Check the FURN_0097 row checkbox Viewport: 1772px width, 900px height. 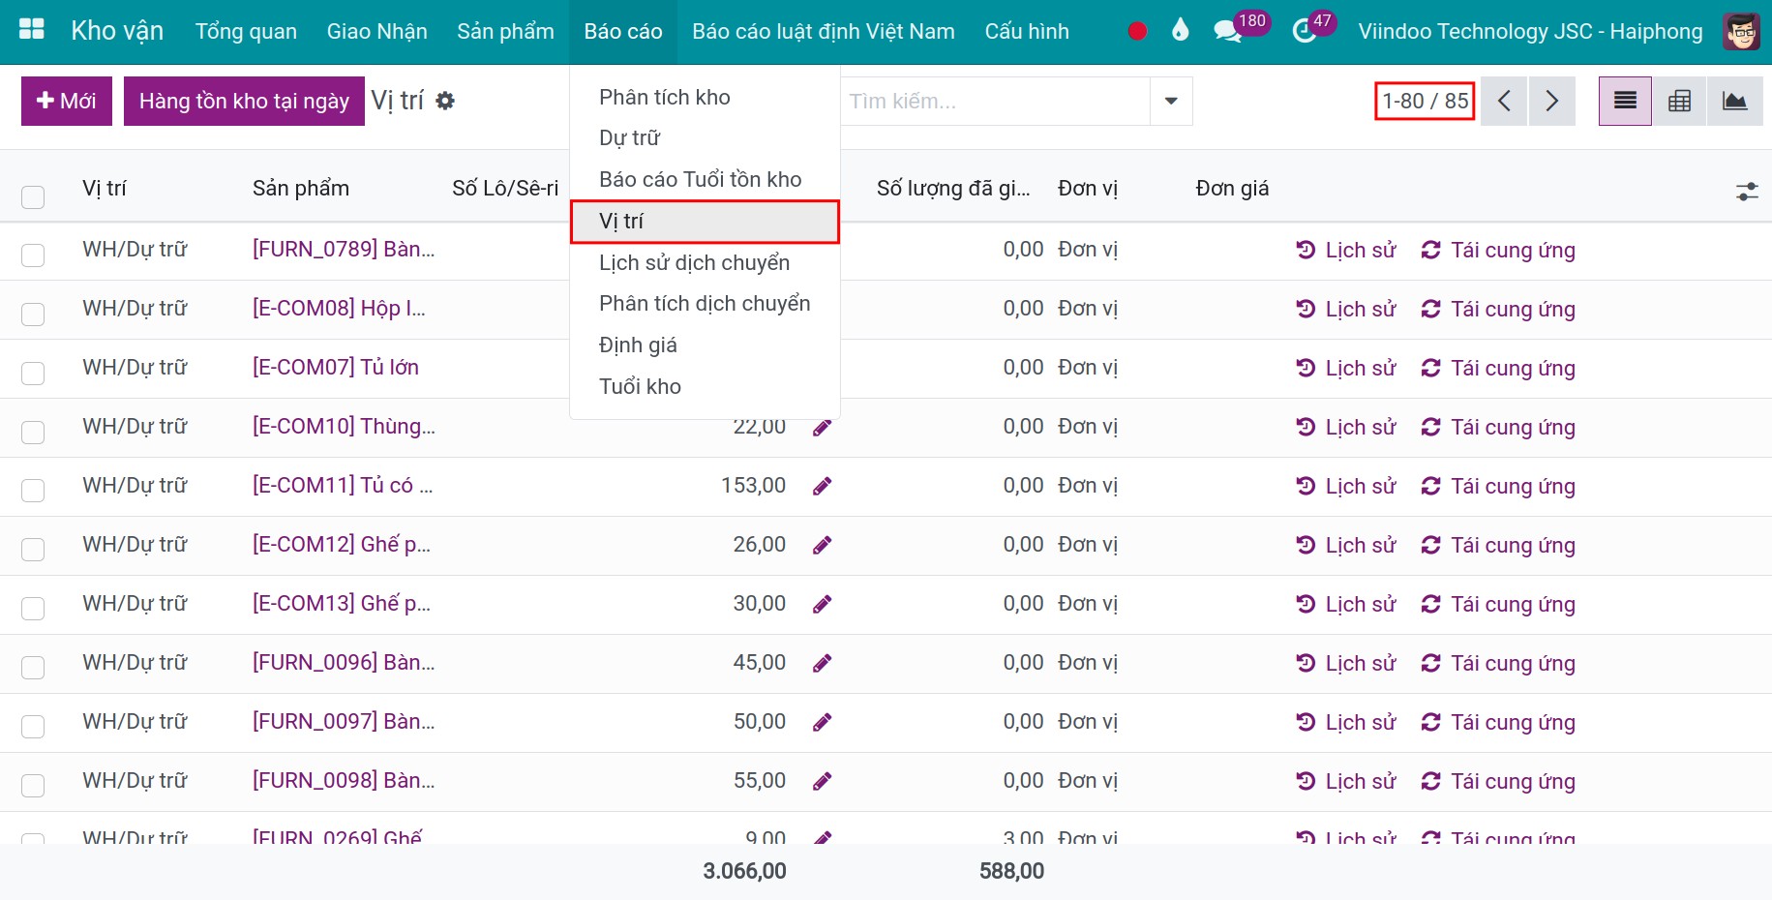pos(33,726)
